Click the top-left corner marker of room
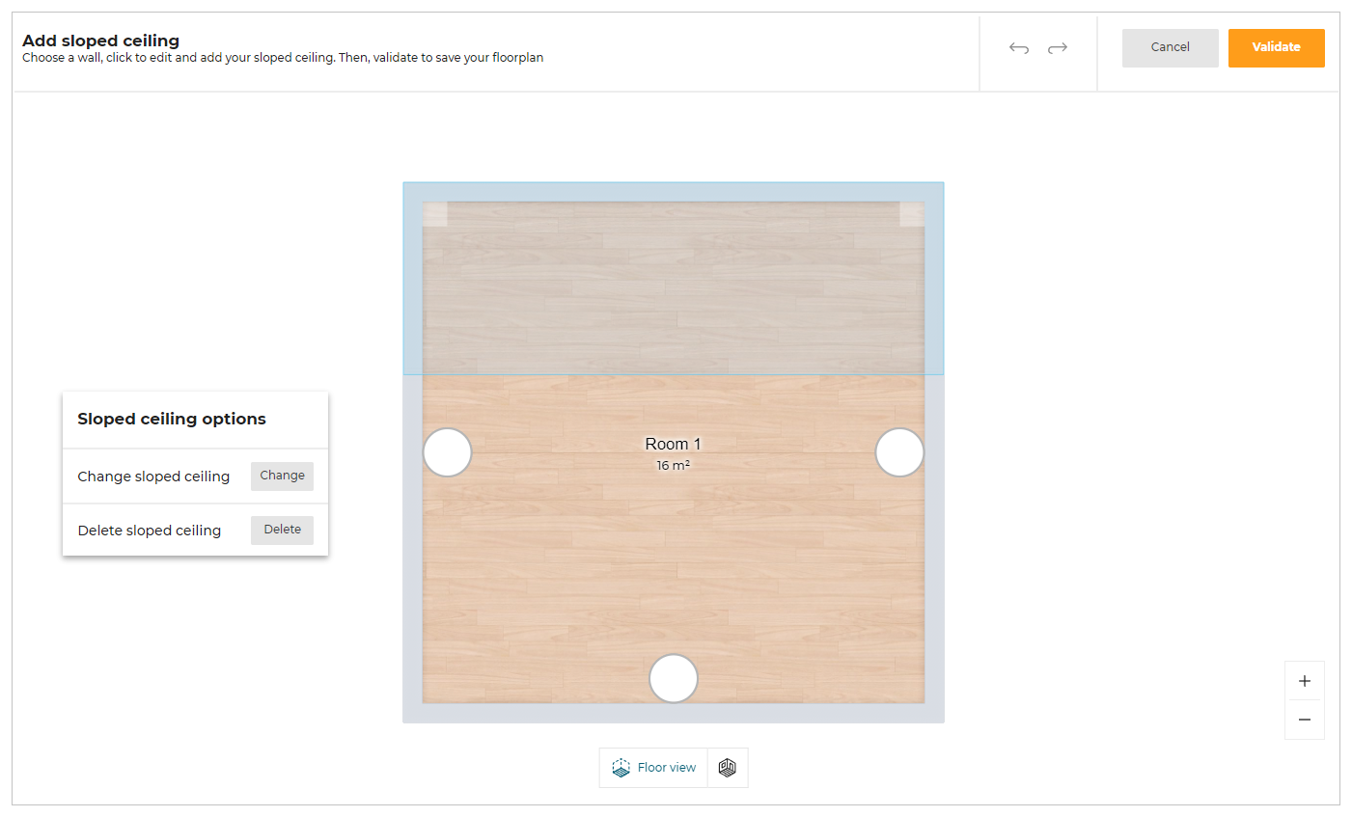This screenshot has height=817, width=1352. pos(435,214)
